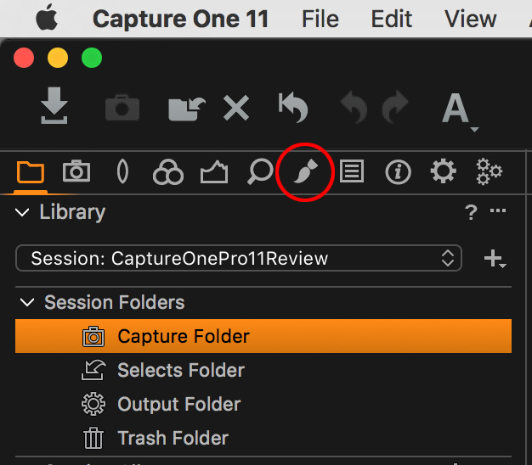532x465 pixels.
Task: Select the Exposure tool tab
Action: 213,172
